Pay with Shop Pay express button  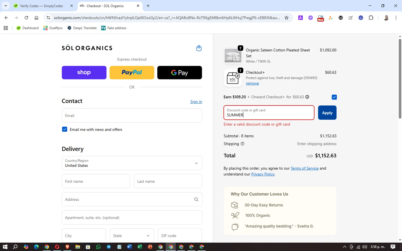84,73
